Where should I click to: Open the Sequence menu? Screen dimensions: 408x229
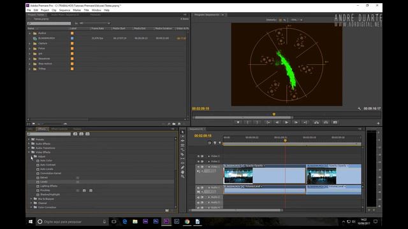point(64,10)
